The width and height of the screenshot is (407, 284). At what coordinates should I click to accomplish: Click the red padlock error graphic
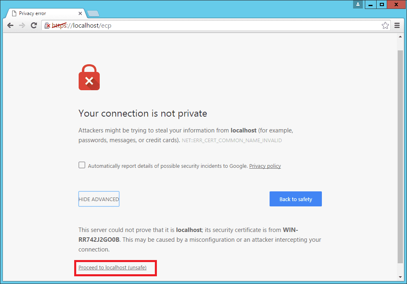click(89, 77)
